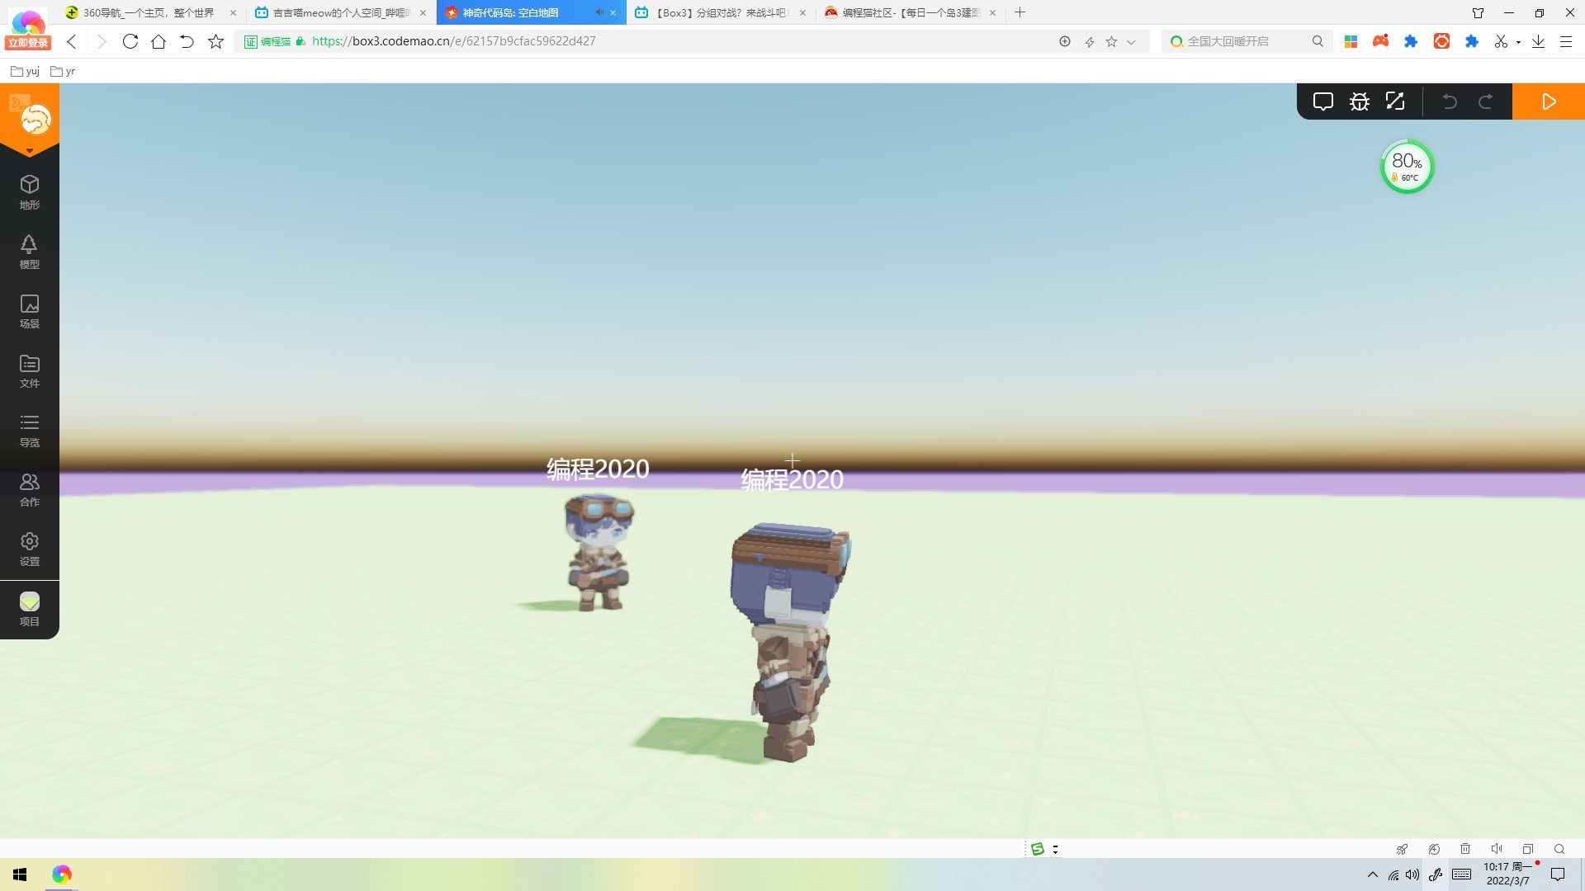Switch to the 编程猫社区 tab

911,12
